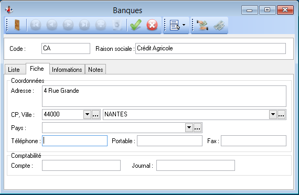This screenshot has height=195, width=299.
Task: Cancel edits with the red X icon
Action: pos(152,25)
